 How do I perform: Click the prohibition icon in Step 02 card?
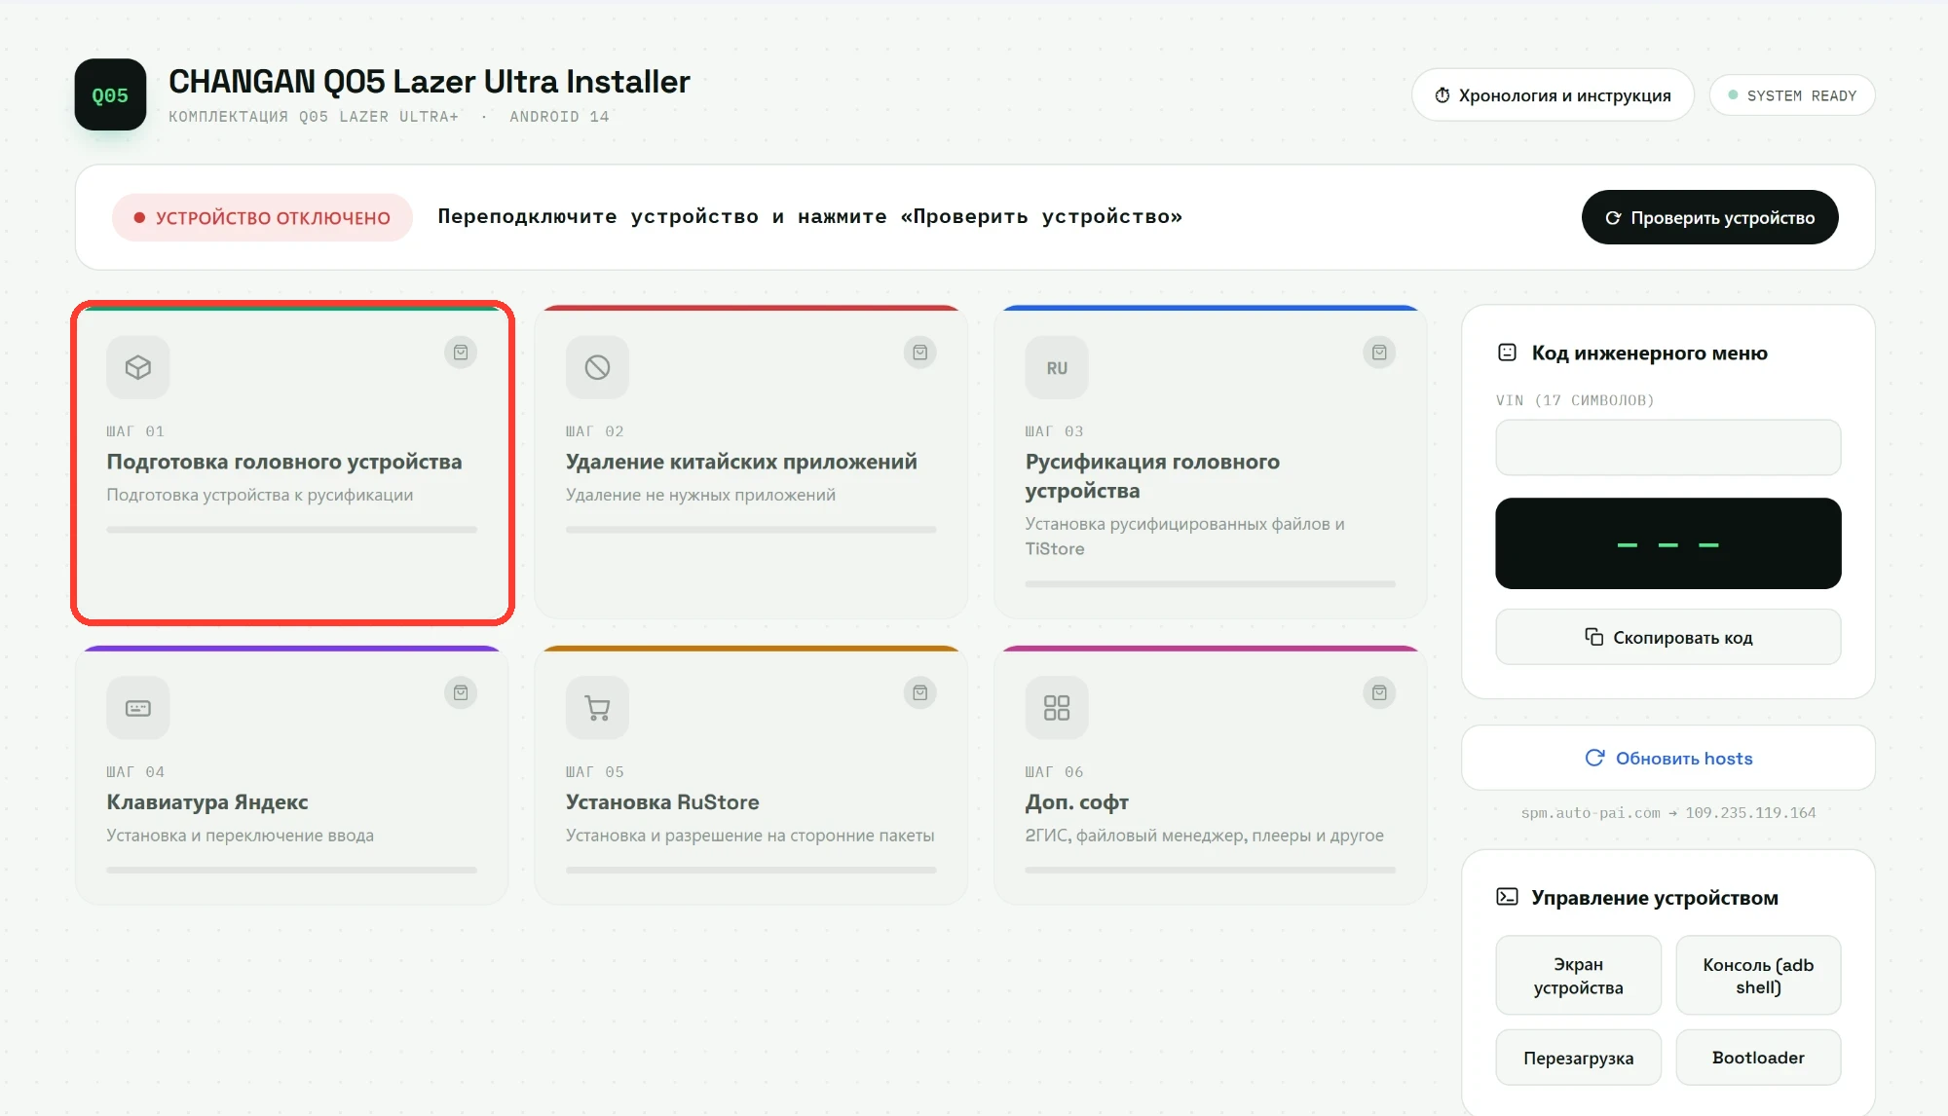pos(597,367)
